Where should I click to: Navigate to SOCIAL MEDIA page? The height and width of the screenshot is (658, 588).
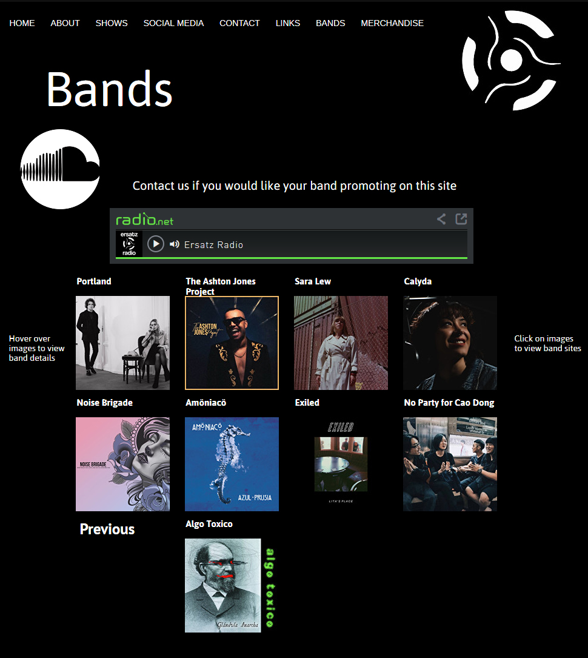pos(173,23)
